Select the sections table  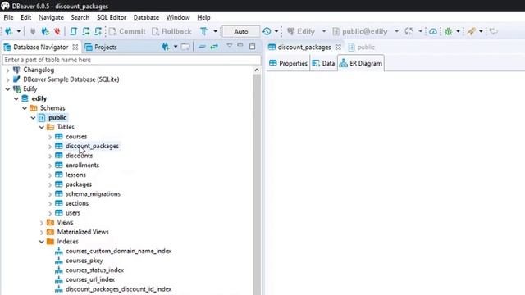coord(77,203)
